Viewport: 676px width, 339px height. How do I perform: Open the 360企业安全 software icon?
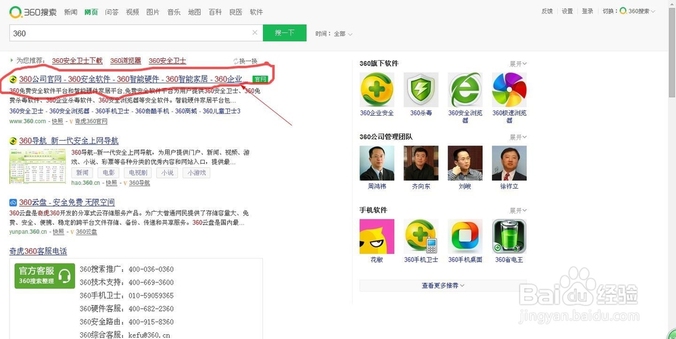[x=377, y=89]
